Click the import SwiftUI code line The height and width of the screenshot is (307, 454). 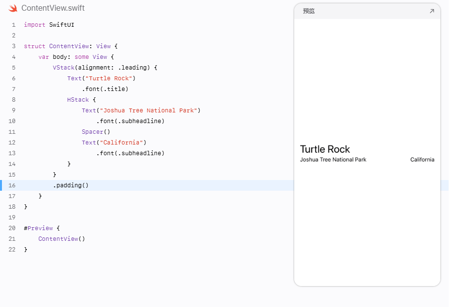point(49,25)
